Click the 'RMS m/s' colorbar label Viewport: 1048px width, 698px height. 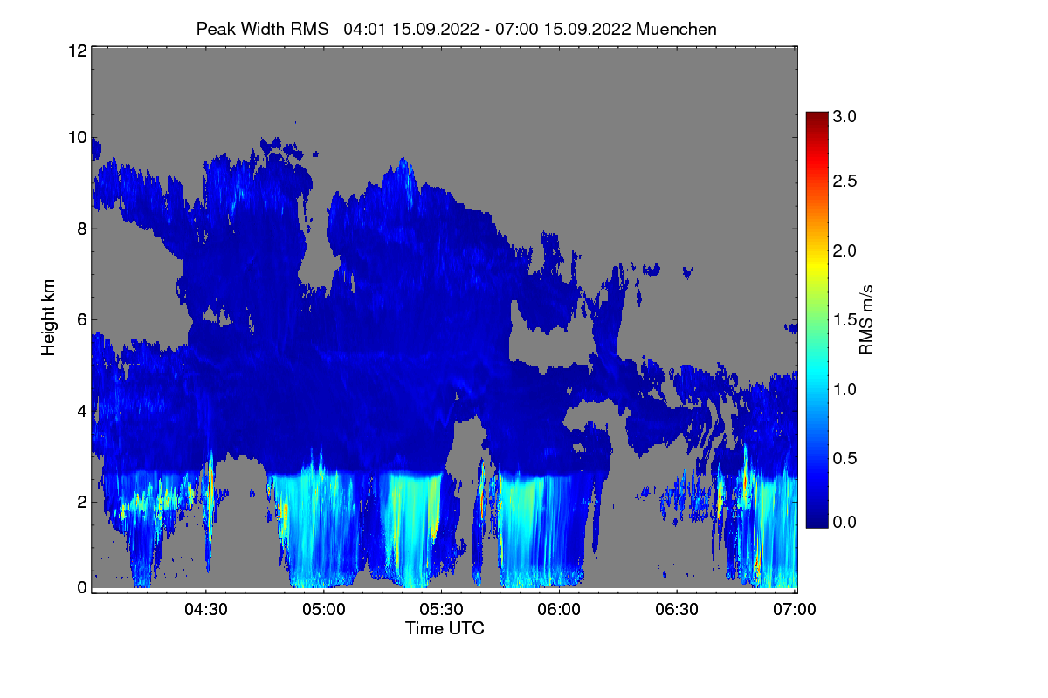coord(866,319)
